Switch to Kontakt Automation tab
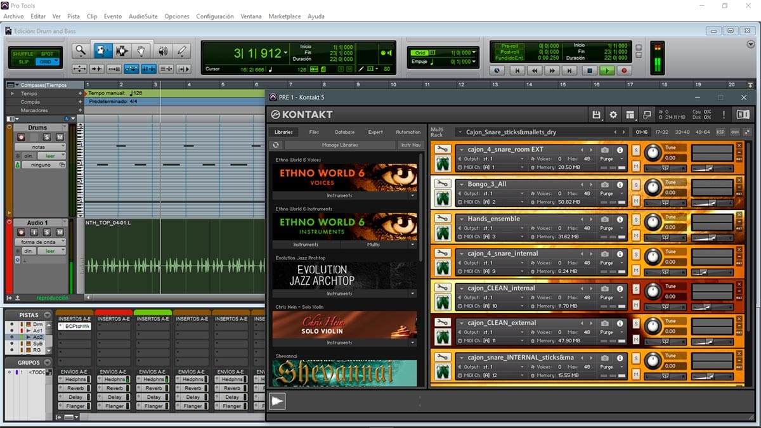The image size is (761, 428). coord(408,132)
